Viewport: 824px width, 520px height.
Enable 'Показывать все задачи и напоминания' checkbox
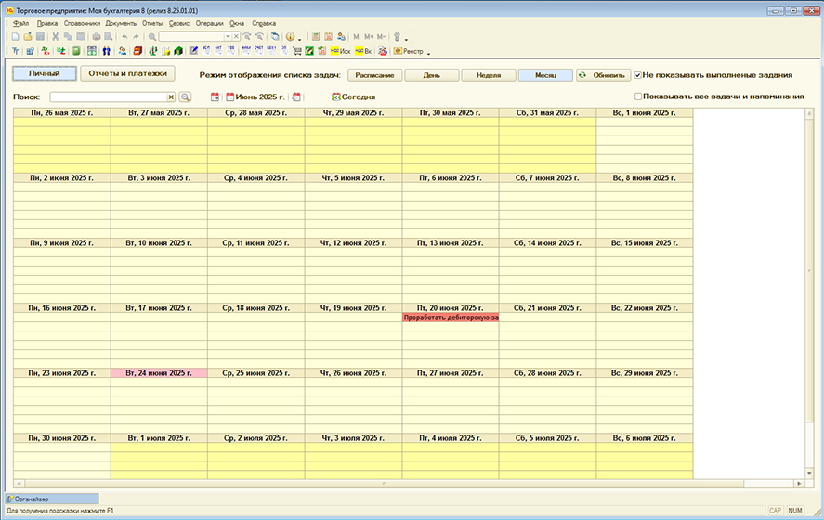tap(638, 97)
